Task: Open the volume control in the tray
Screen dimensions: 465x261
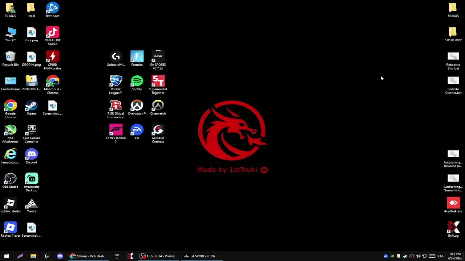Action: (x=418, y=256)
